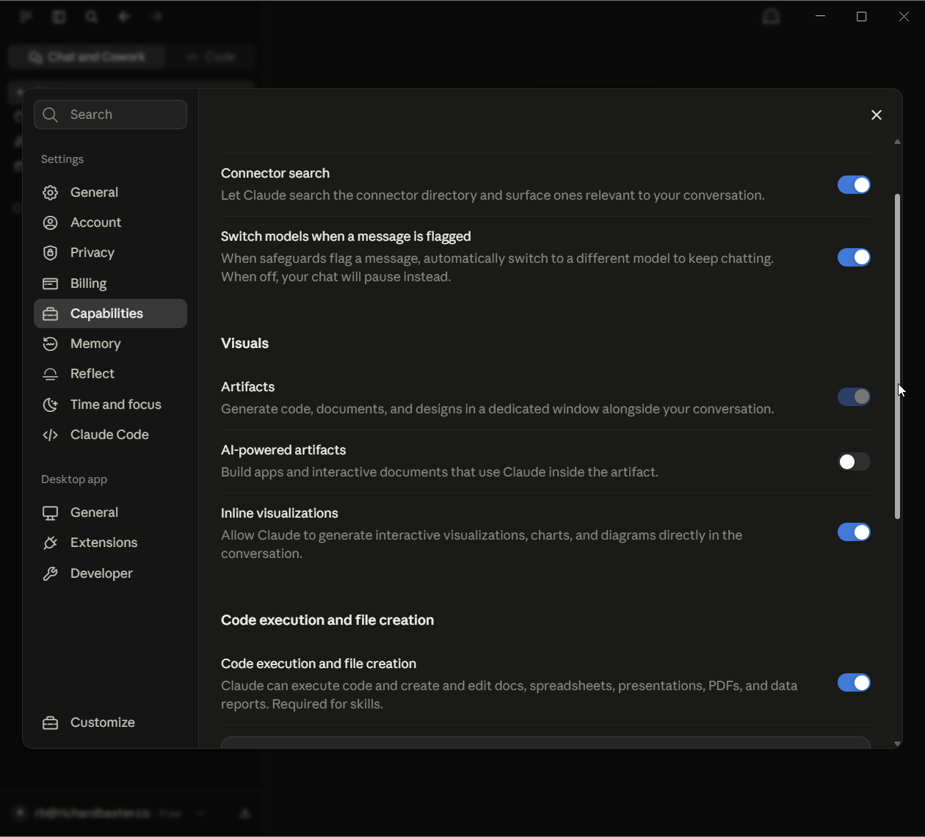This screenshot has height=837, width=925.
Task: Disable the Connector search toggle
Action: tap(854, 185)
